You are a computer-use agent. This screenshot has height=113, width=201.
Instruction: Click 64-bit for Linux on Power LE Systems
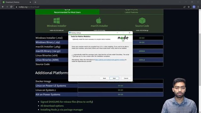tap(120, 86)
